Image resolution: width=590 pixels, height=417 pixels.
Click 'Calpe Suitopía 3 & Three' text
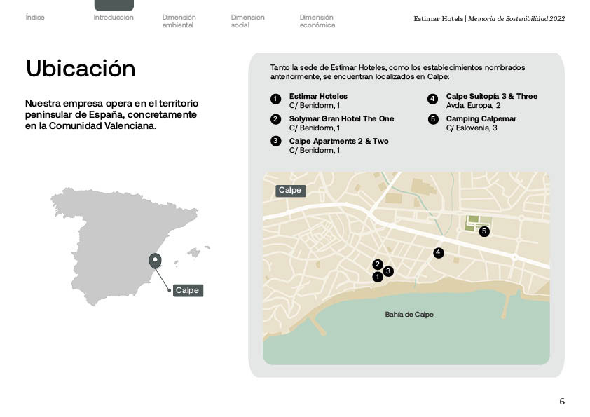pyautogui.click(x=492, y=96)
